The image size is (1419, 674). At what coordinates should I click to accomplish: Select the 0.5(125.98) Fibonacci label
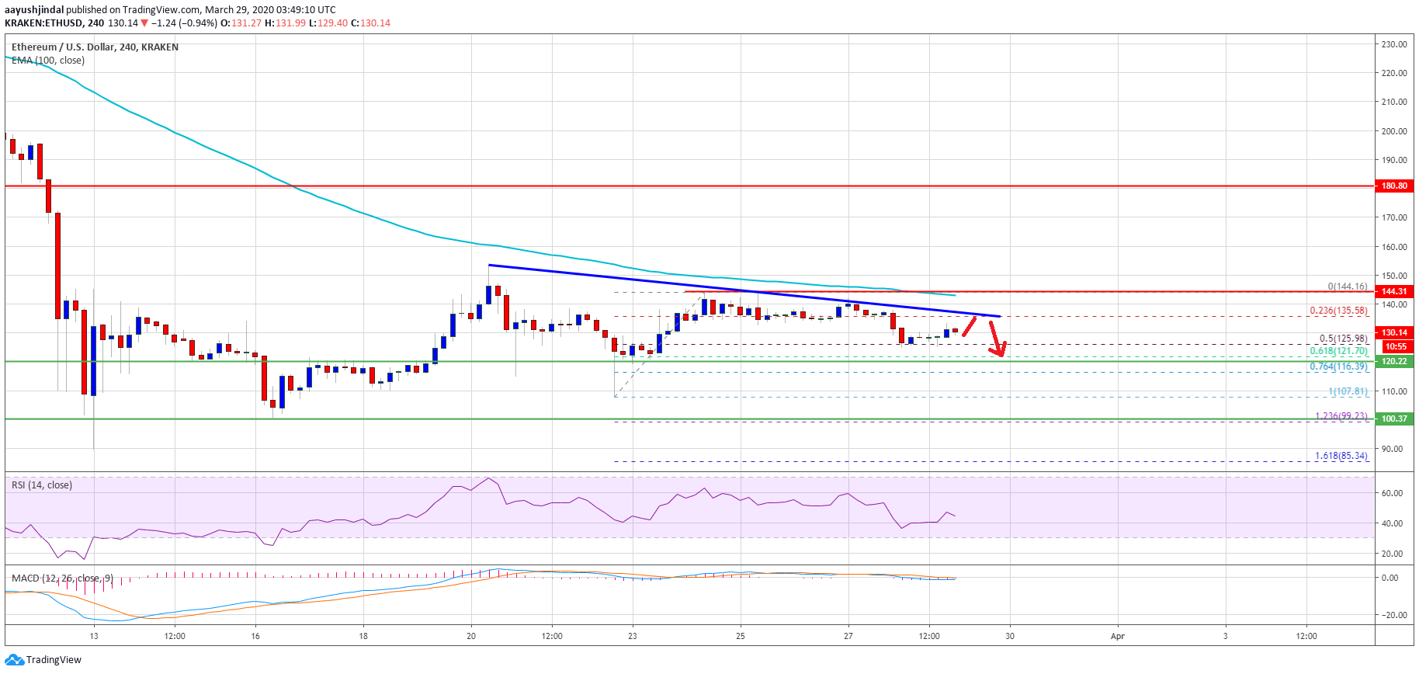point(1344,339)
